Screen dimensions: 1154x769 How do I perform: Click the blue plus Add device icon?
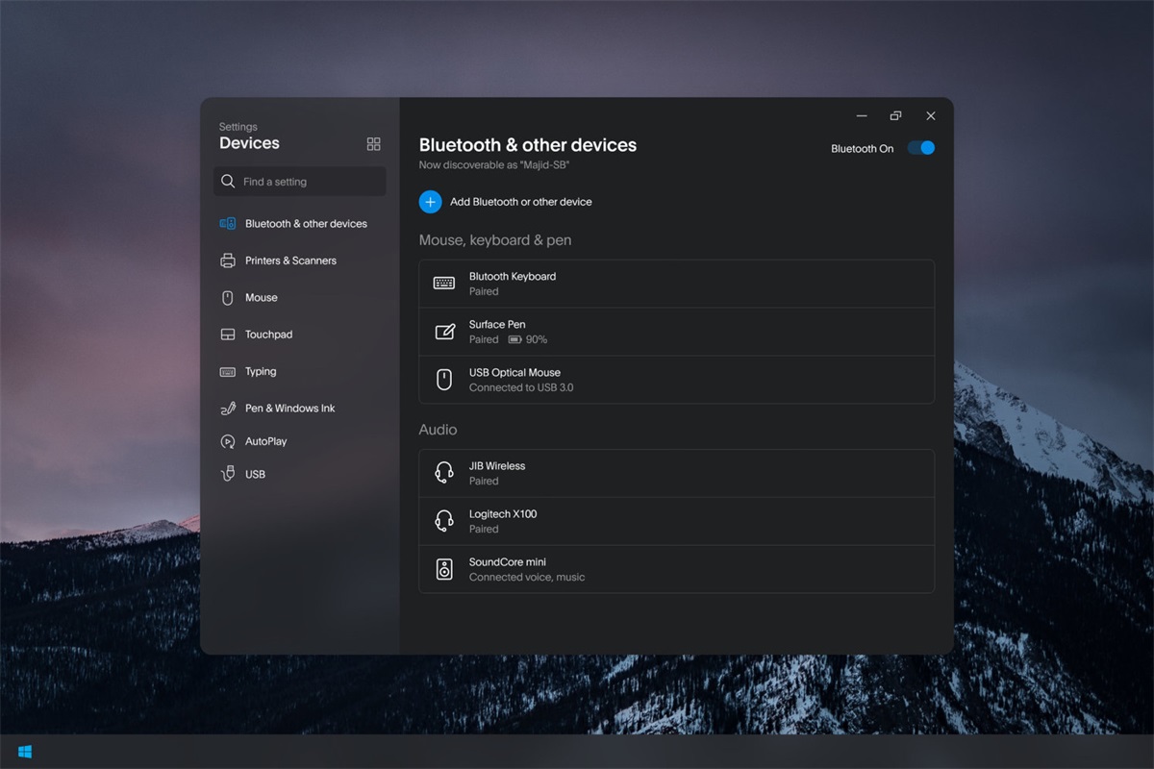click(x=430, y=202)
